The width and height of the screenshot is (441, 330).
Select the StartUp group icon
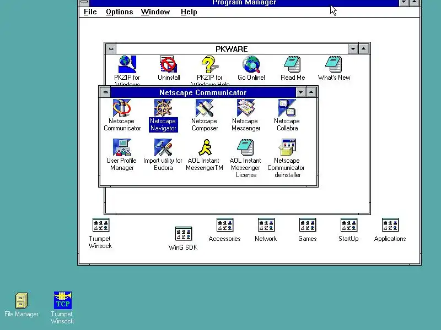[349, 225]
